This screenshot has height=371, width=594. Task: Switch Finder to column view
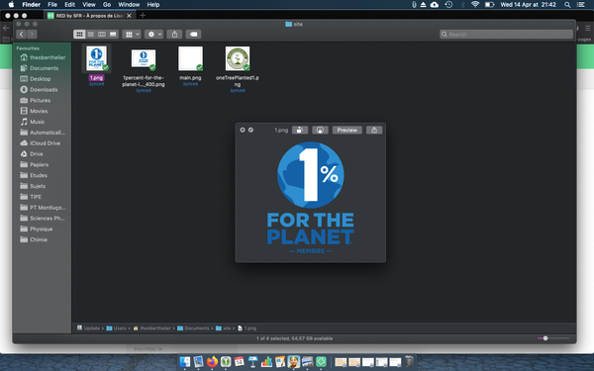coord(102,35)
